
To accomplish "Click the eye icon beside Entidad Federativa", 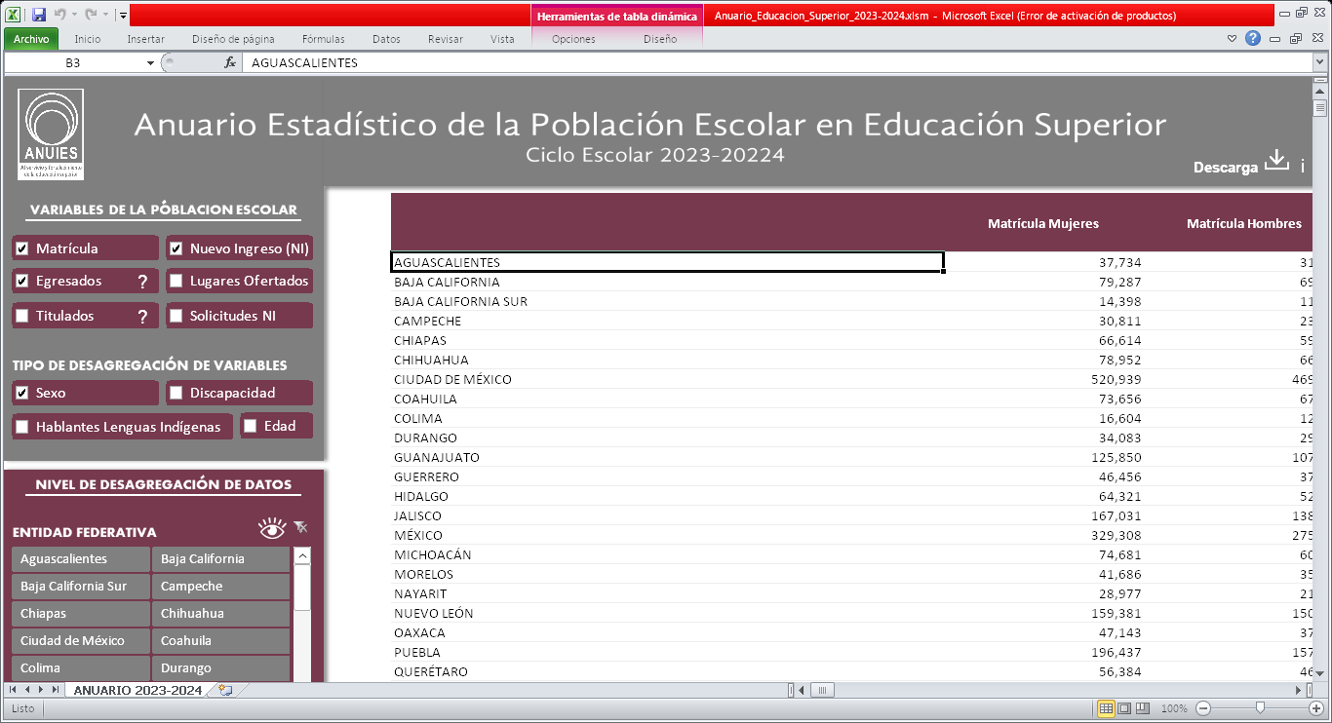I will click(x=272, y=528).
